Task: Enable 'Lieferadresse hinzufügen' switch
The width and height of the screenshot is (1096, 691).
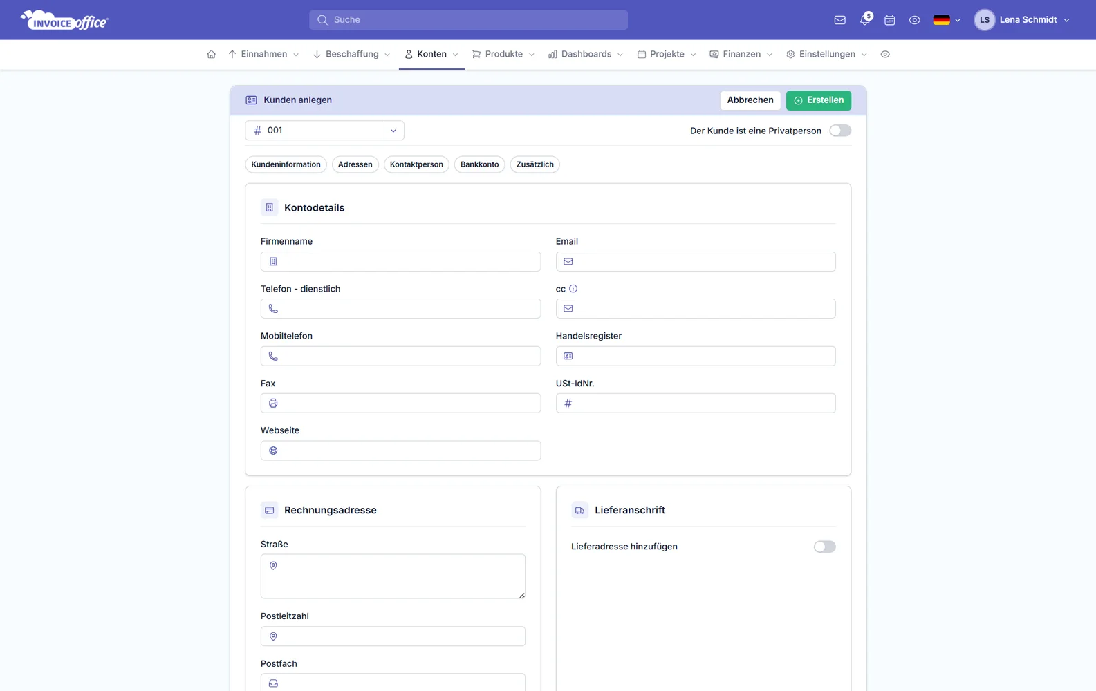Action: tap(824, 547)
